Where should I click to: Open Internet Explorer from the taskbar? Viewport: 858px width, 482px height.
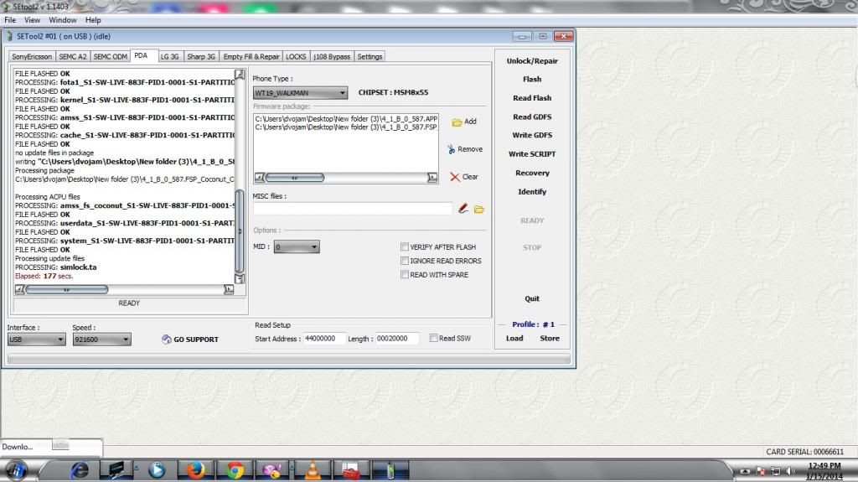80,470
